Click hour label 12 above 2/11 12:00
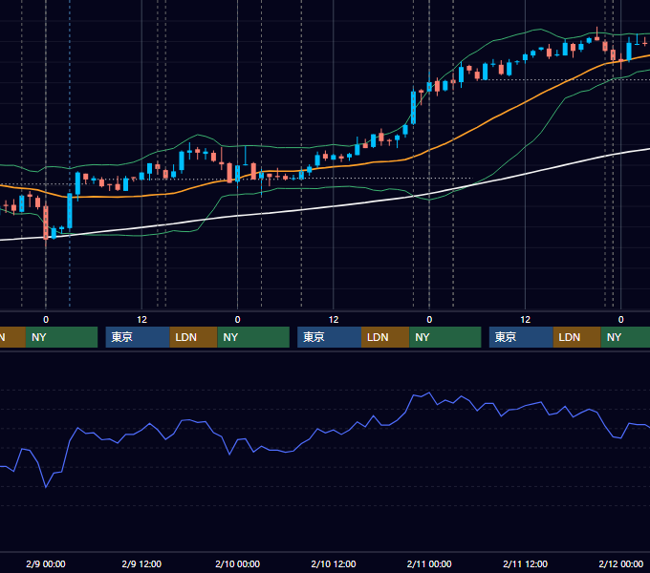The height and width of the screenshot is (573, 650). point(525,320)
